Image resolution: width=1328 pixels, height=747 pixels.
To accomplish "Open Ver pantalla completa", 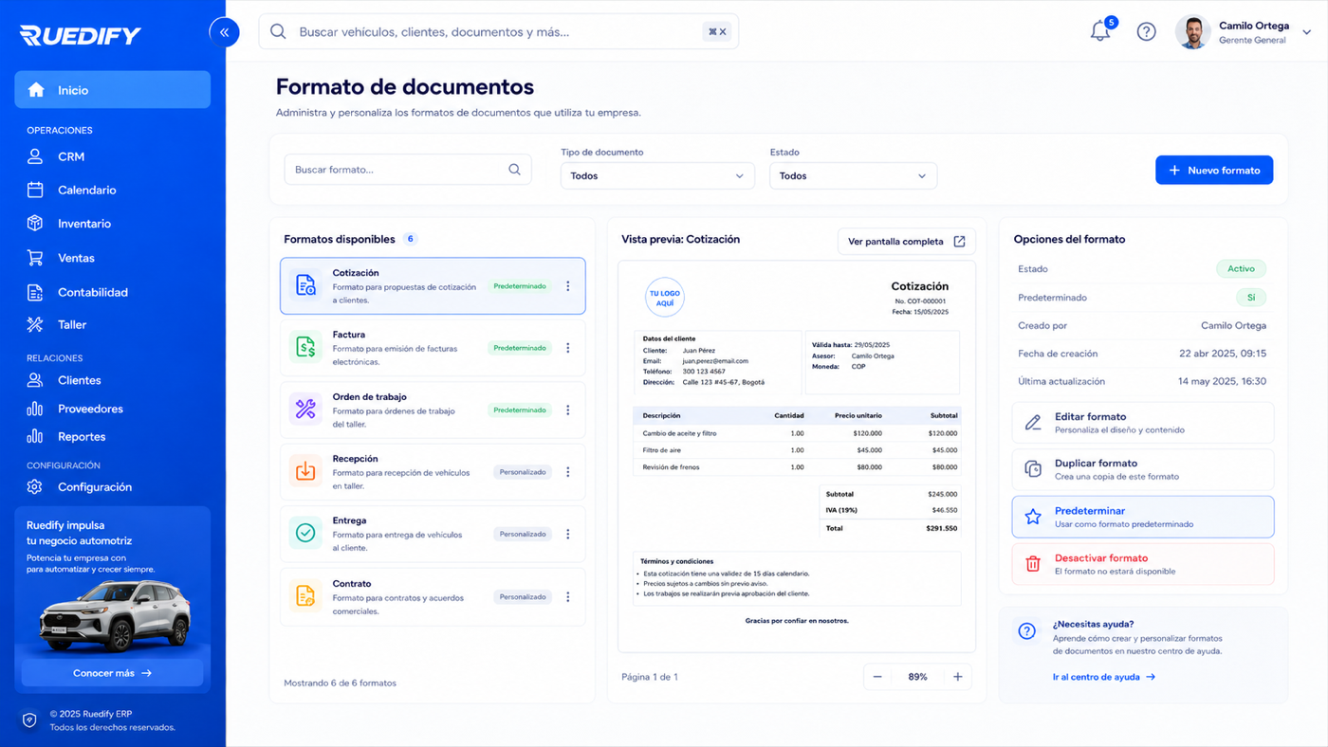I will pos(907,242).
